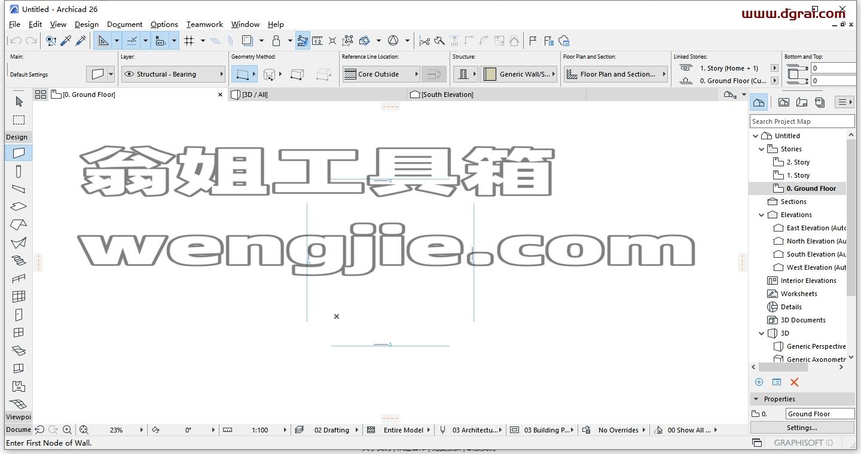
Task: Switch to the 3D / All tab
Action: (317, 95)
